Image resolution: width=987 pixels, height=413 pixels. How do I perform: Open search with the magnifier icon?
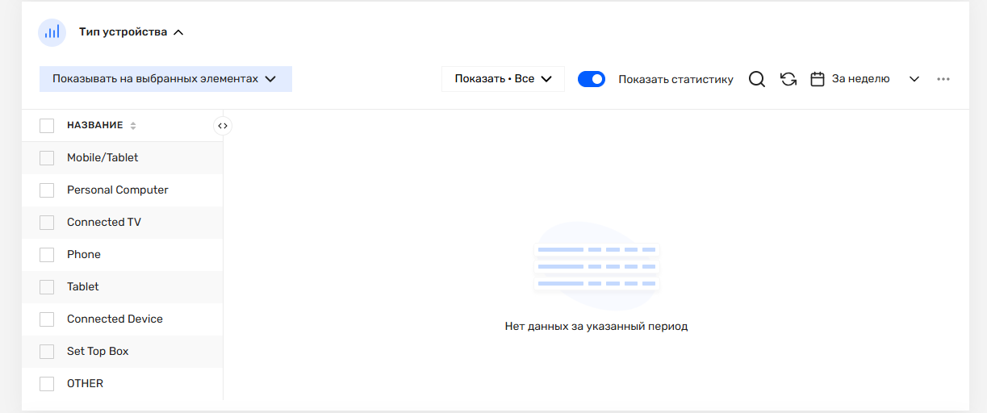[x=757, y=79]
